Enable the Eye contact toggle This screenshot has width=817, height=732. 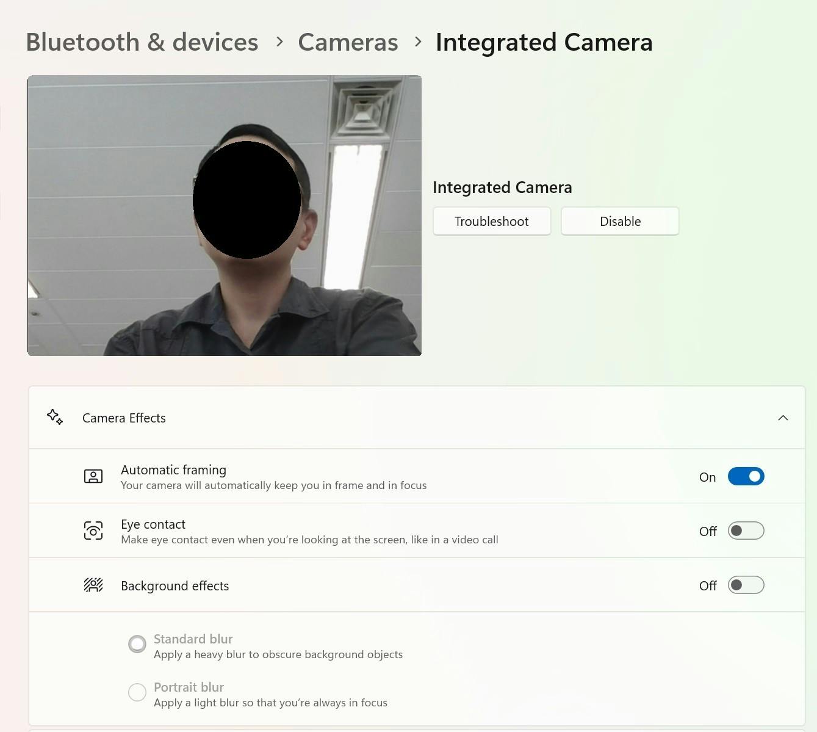point(746,531)
